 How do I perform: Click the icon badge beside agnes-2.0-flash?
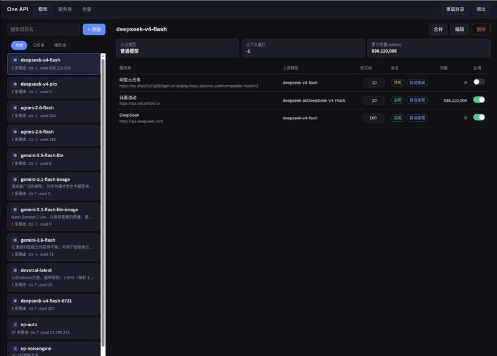tap(15, 107)
